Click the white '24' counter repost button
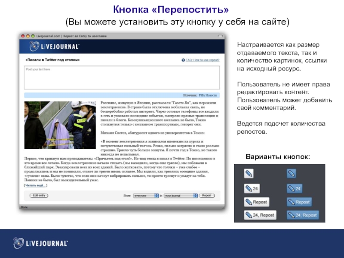 click(252, 188)
